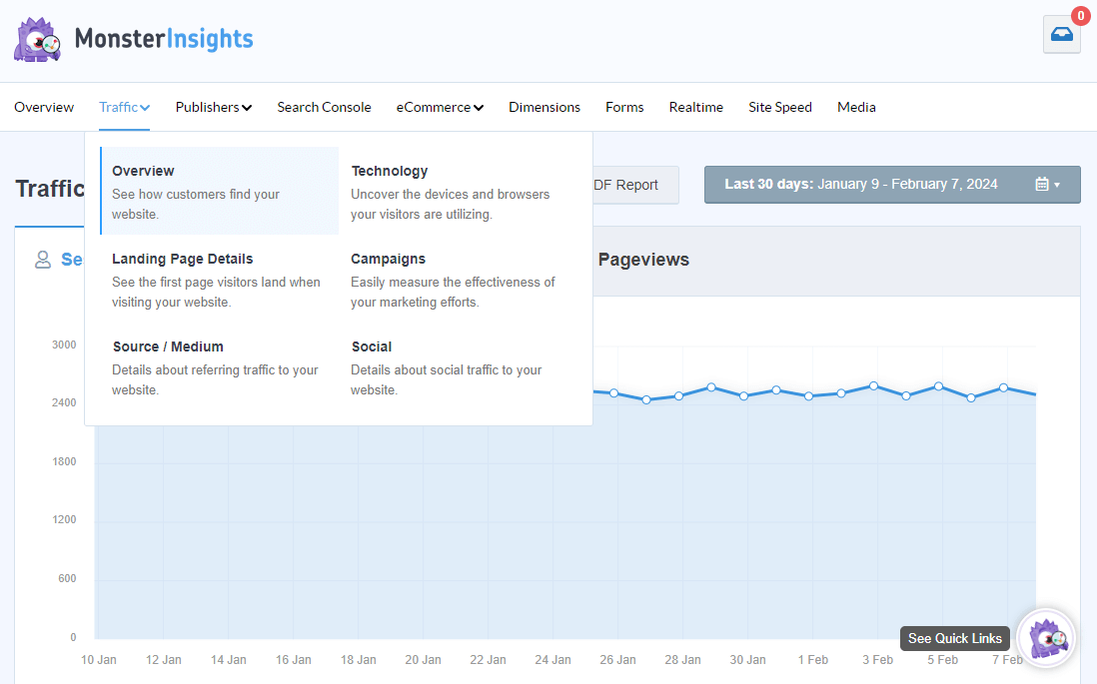Select Technology from the Traffic menu
1097x684 pixels.
tap(390, 171)
